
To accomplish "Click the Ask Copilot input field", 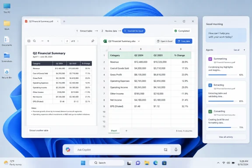I will [x=122, y=150].
